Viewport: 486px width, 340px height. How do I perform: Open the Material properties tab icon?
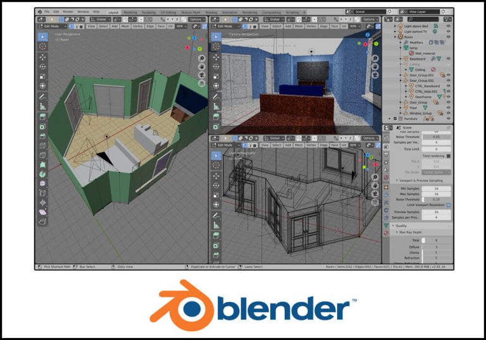pyautogui.click(x=386, y=233)
